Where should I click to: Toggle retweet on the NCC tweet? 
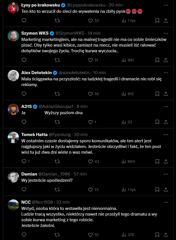[57, 235]
